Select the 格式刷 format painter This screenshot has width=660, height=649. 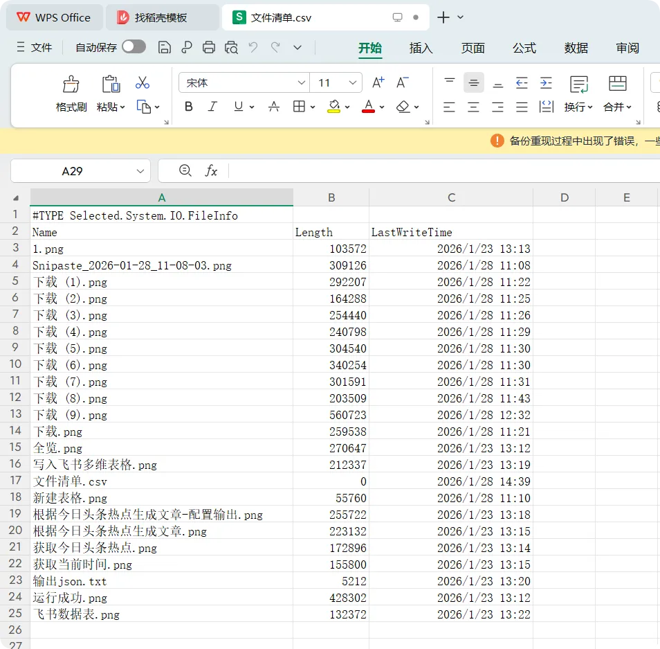click(71, 94)
